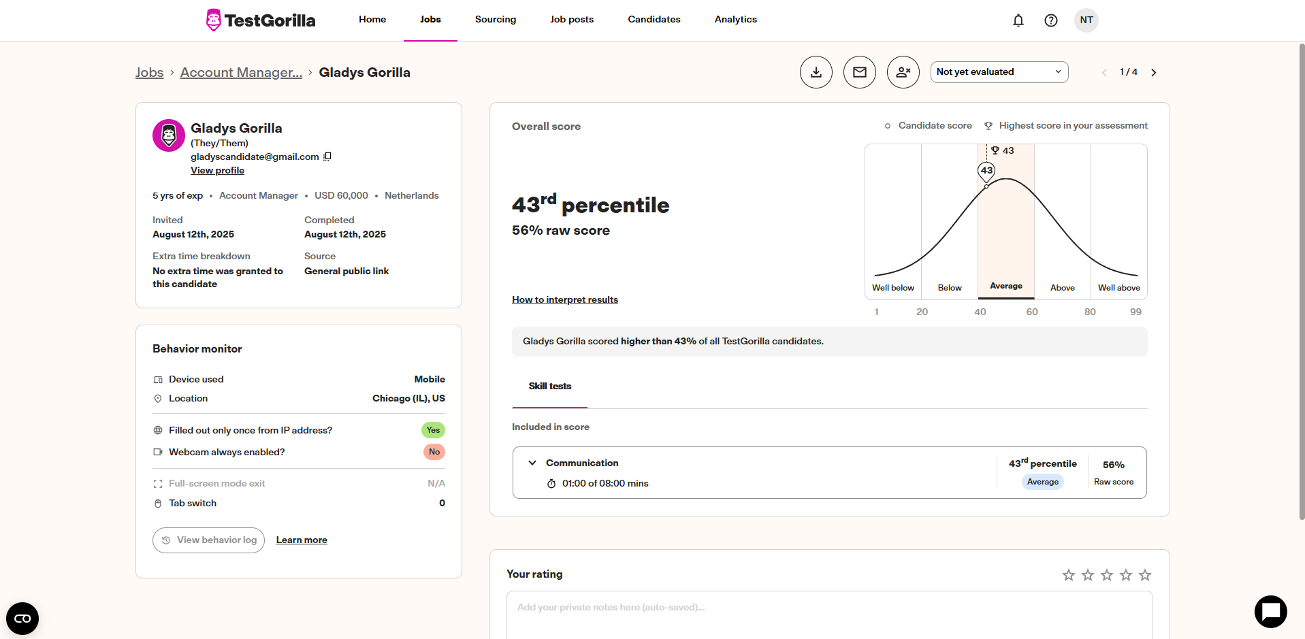Click the download results icon
Viewport: 1305px width, 639px height.
[x=816, y=72]
